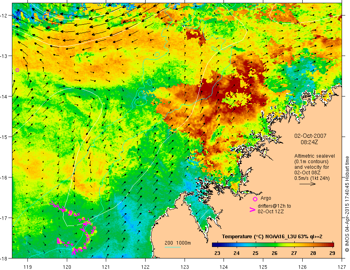The width and height of the screenshot is (350, 270).
Task: Click the longitude axis label 127
Action: [342, 267]
